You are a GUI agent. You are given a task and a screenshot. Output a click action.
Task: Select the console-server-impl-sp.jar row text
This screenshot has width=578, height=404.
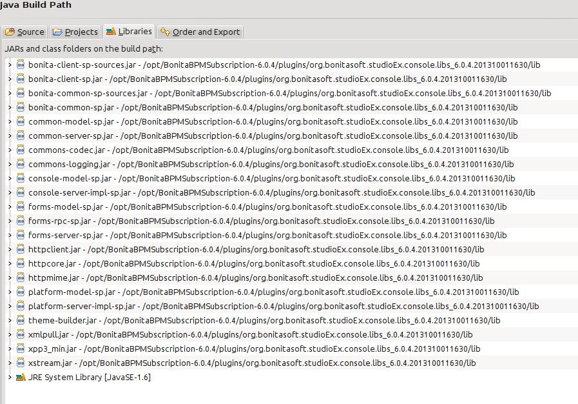coord(282,192)
